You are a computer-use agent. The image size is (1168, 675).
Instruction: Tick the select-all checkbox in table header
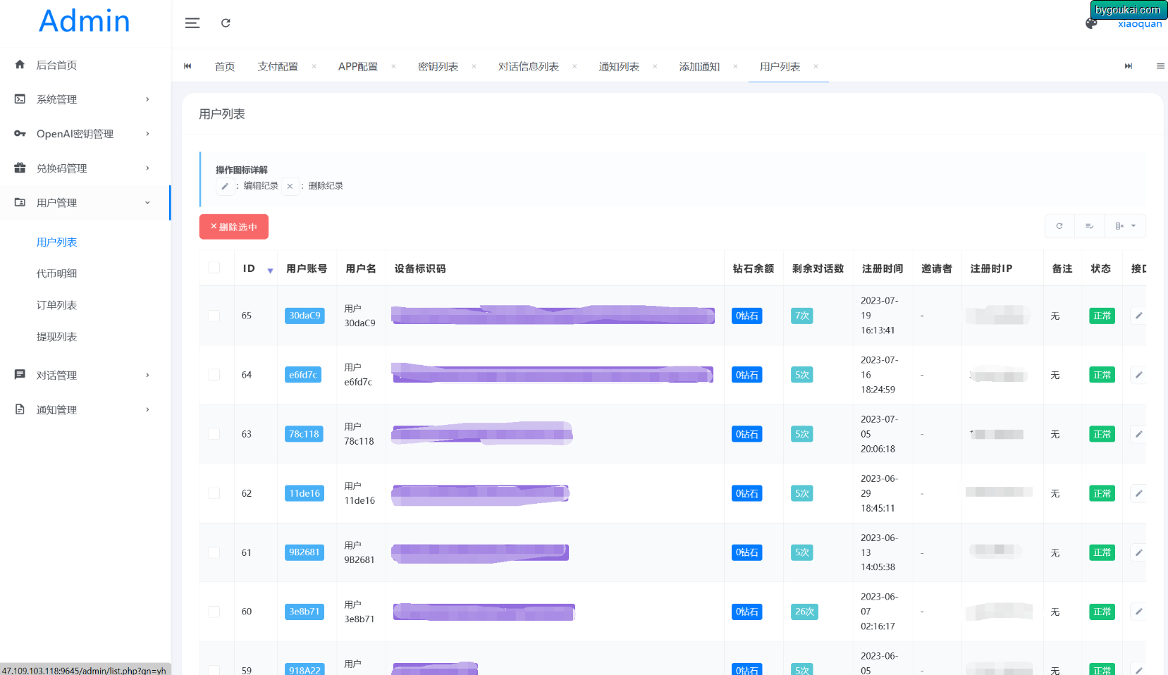[x=214, y=268]
